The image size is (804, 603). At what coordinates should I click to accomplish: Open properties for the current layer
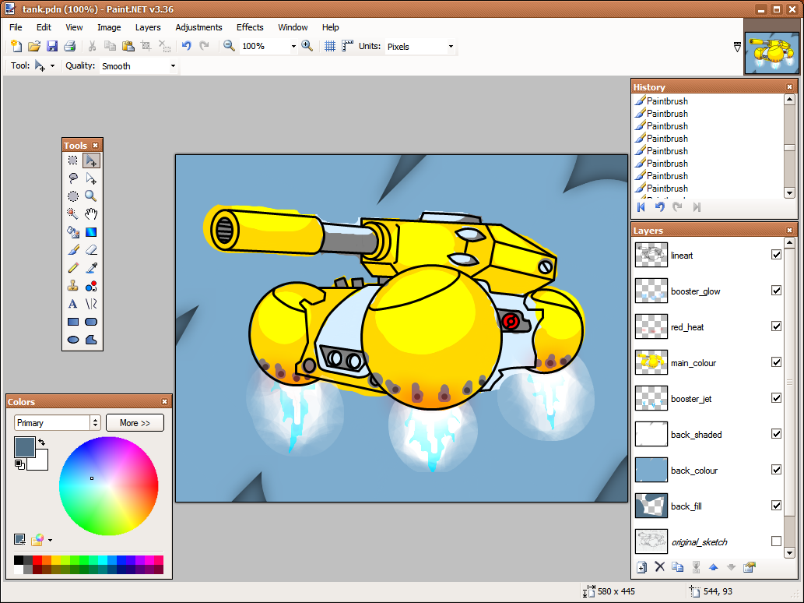(748, 566)
